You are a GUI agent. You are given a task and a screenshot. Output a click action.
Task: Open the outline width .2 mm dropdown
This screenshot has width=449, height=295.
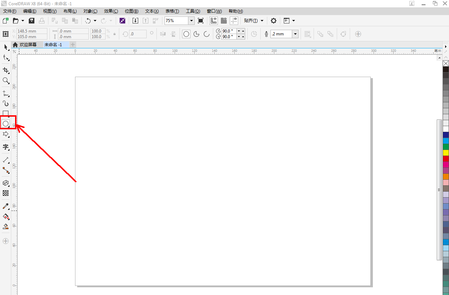(295, 34)
